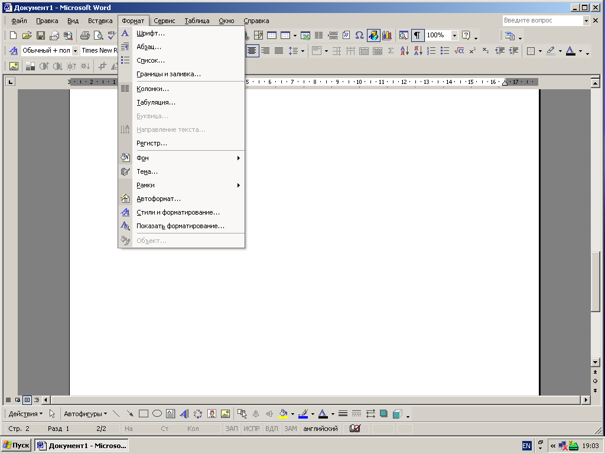Select the Rectangle drawing tool
Screen dimensions: 605x454
pyautogui.click(x=143, y=414)
